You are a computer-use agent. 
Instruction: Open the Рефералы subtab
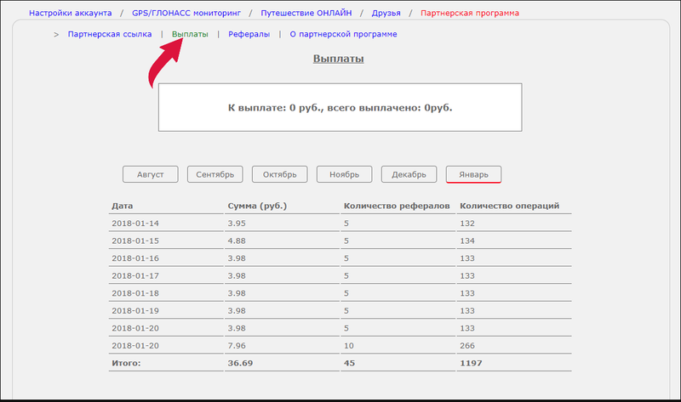coord(249,34)
